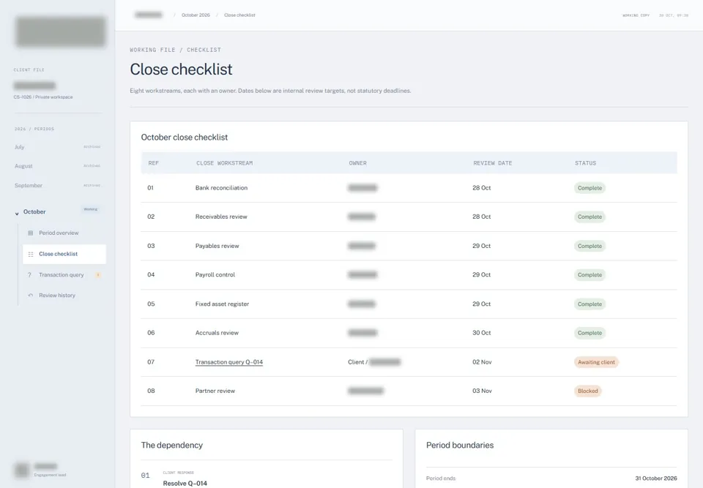
Task: Click the CS-1026 / Private workspace label
Action: pos(43,97)
